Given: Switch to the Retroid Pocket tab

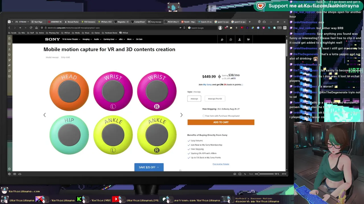Looking at the screenshot, I should [72, 22].
